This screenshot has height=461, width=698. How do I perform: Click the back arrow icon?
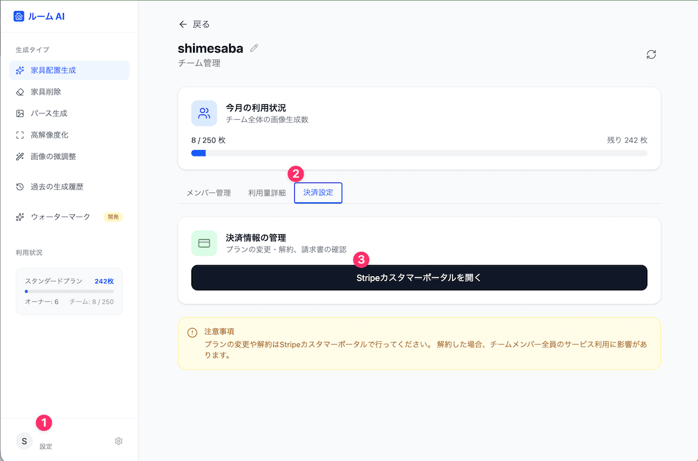point(183,24)
